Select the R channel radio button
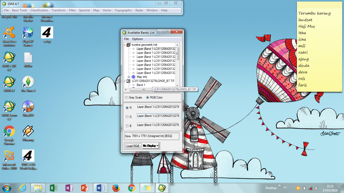The image size is (344, 193). [x=127, y=108]
